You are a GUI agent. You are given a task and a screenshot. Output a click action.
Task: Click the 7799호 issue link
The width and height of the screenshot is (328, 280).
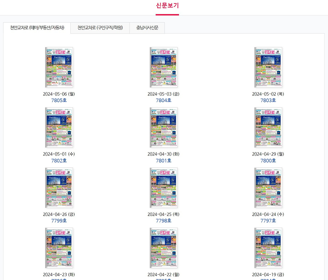[59, 221]
